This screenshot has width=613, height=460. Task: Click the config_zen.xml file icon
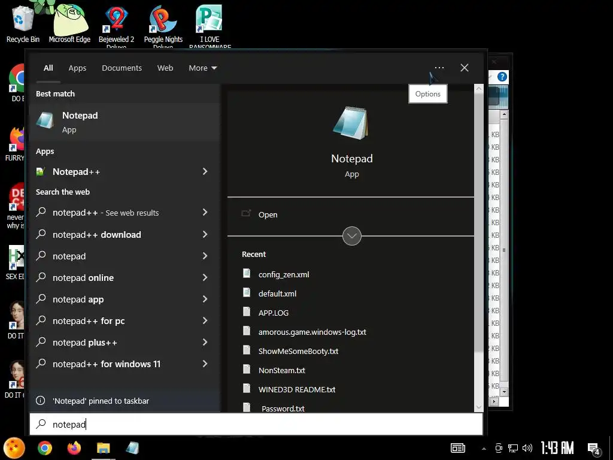pos(246,273)
